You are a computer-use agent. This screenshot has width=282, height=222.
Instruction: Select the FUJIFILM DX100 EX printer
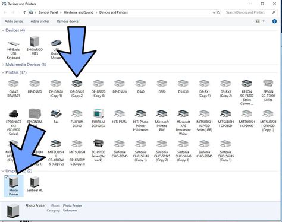point(98,118)
